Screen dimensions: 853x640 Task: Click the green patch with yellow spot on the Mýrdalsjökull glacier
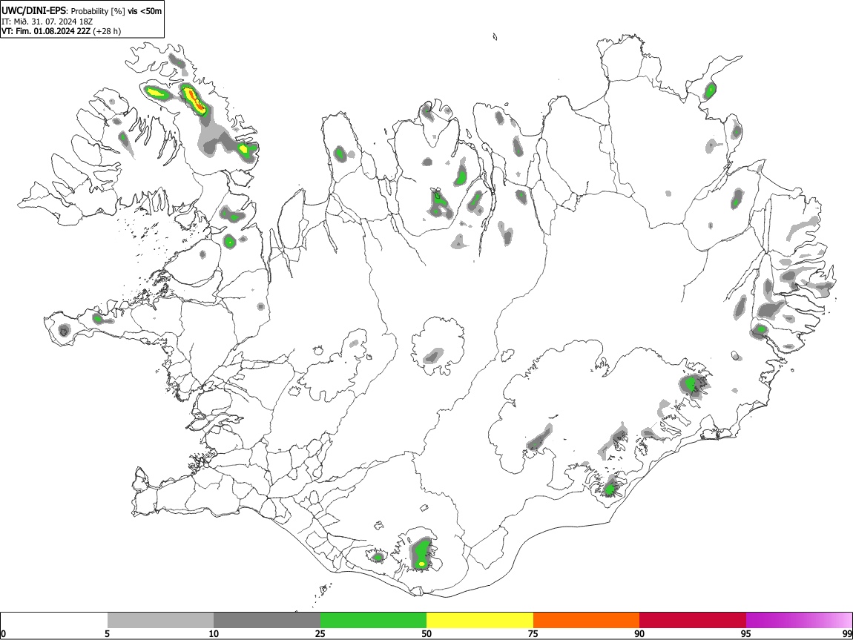click(421, 553)
